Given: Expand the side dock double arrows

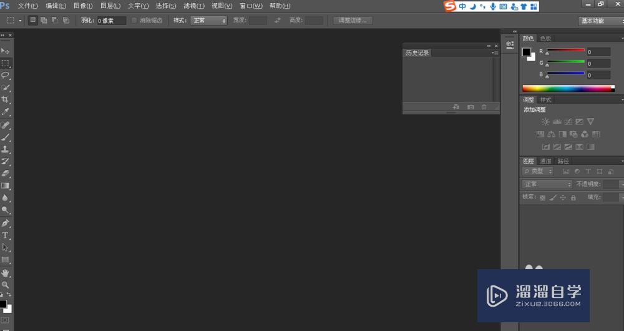Looking at the screenshot, I should tap(515, 31).
